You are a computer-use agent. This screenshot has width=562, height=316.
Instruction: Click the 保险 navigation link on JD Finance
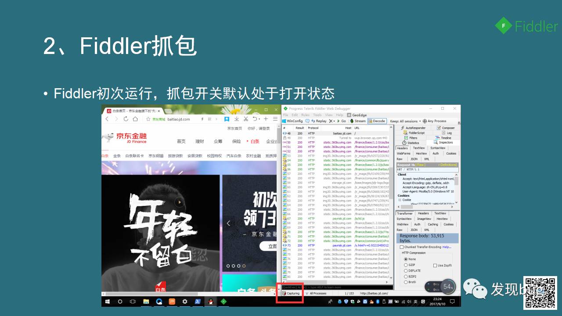point(236,141)
